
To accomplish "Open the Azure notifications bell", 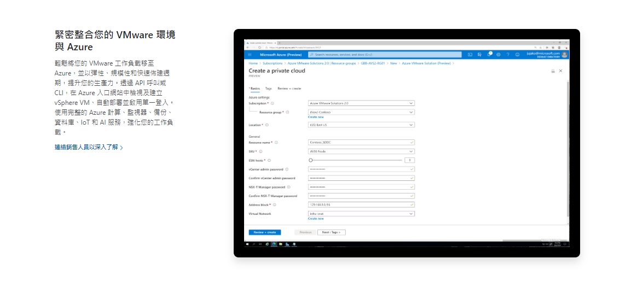I will point(489,55).
